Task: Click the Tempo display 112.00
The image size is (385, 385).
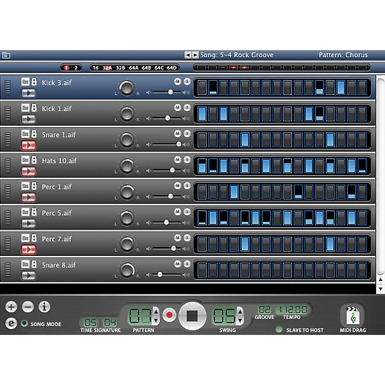Action: pos(292,310)
